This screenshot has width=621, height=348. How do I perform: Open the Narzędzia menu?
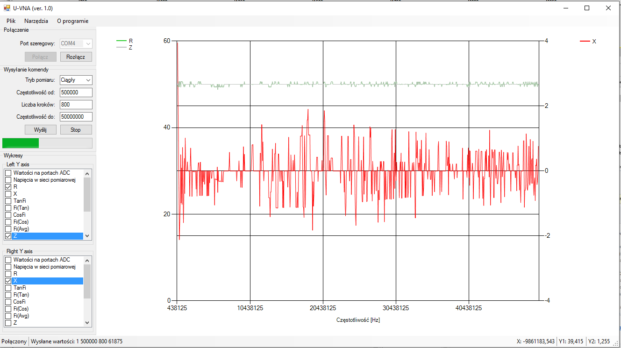36,21
